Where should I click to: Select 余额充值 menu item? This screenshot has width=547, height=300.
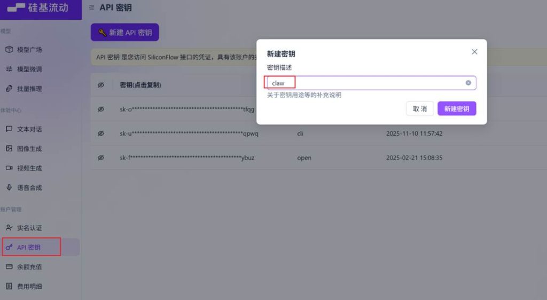point(29,267)
